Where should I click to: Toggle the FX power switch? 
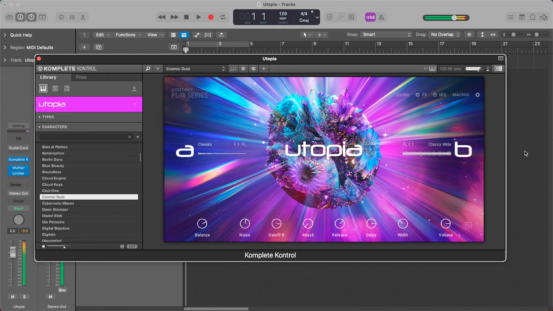tap(418, 95)
